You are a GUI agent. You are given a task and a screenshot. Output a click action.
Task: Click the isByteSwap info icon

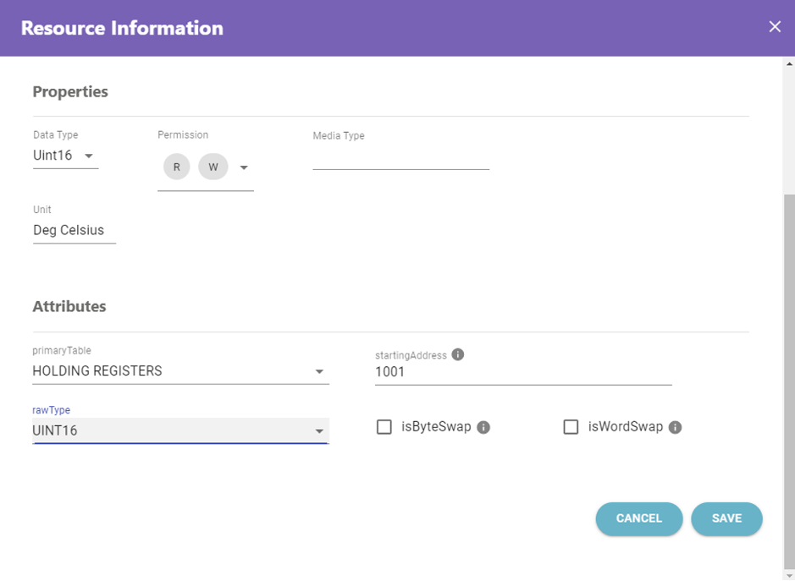click(483, 428)
